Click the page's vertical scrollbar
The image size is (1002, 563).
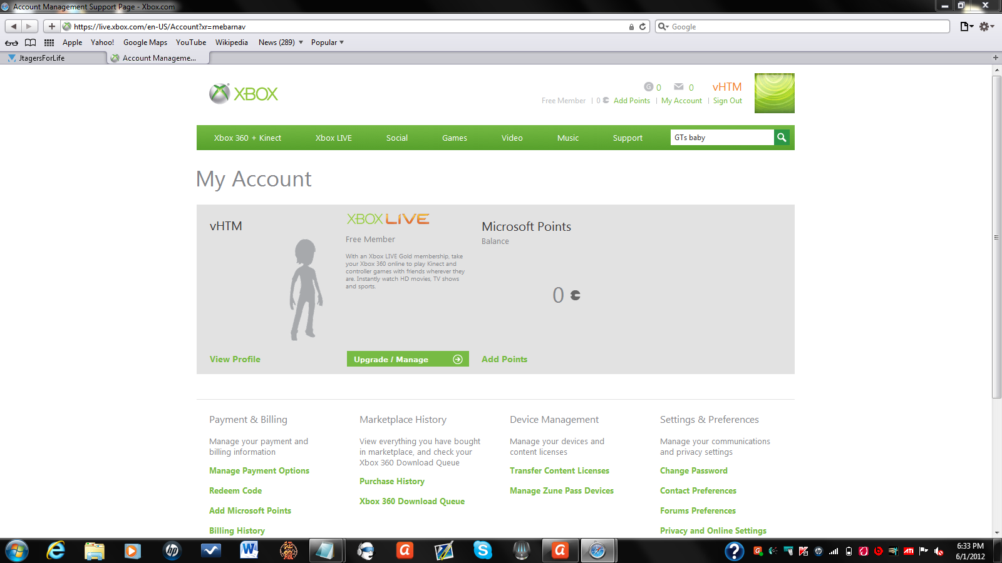[x=997, y=236]
